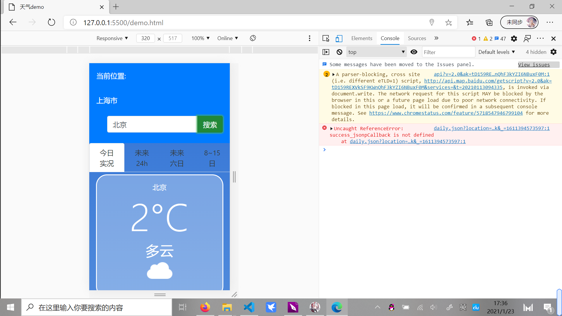Open the Default levels dropdown
The height and width of the screenshot is (316, 562).
pyautogui.click(x=496, y=52)
